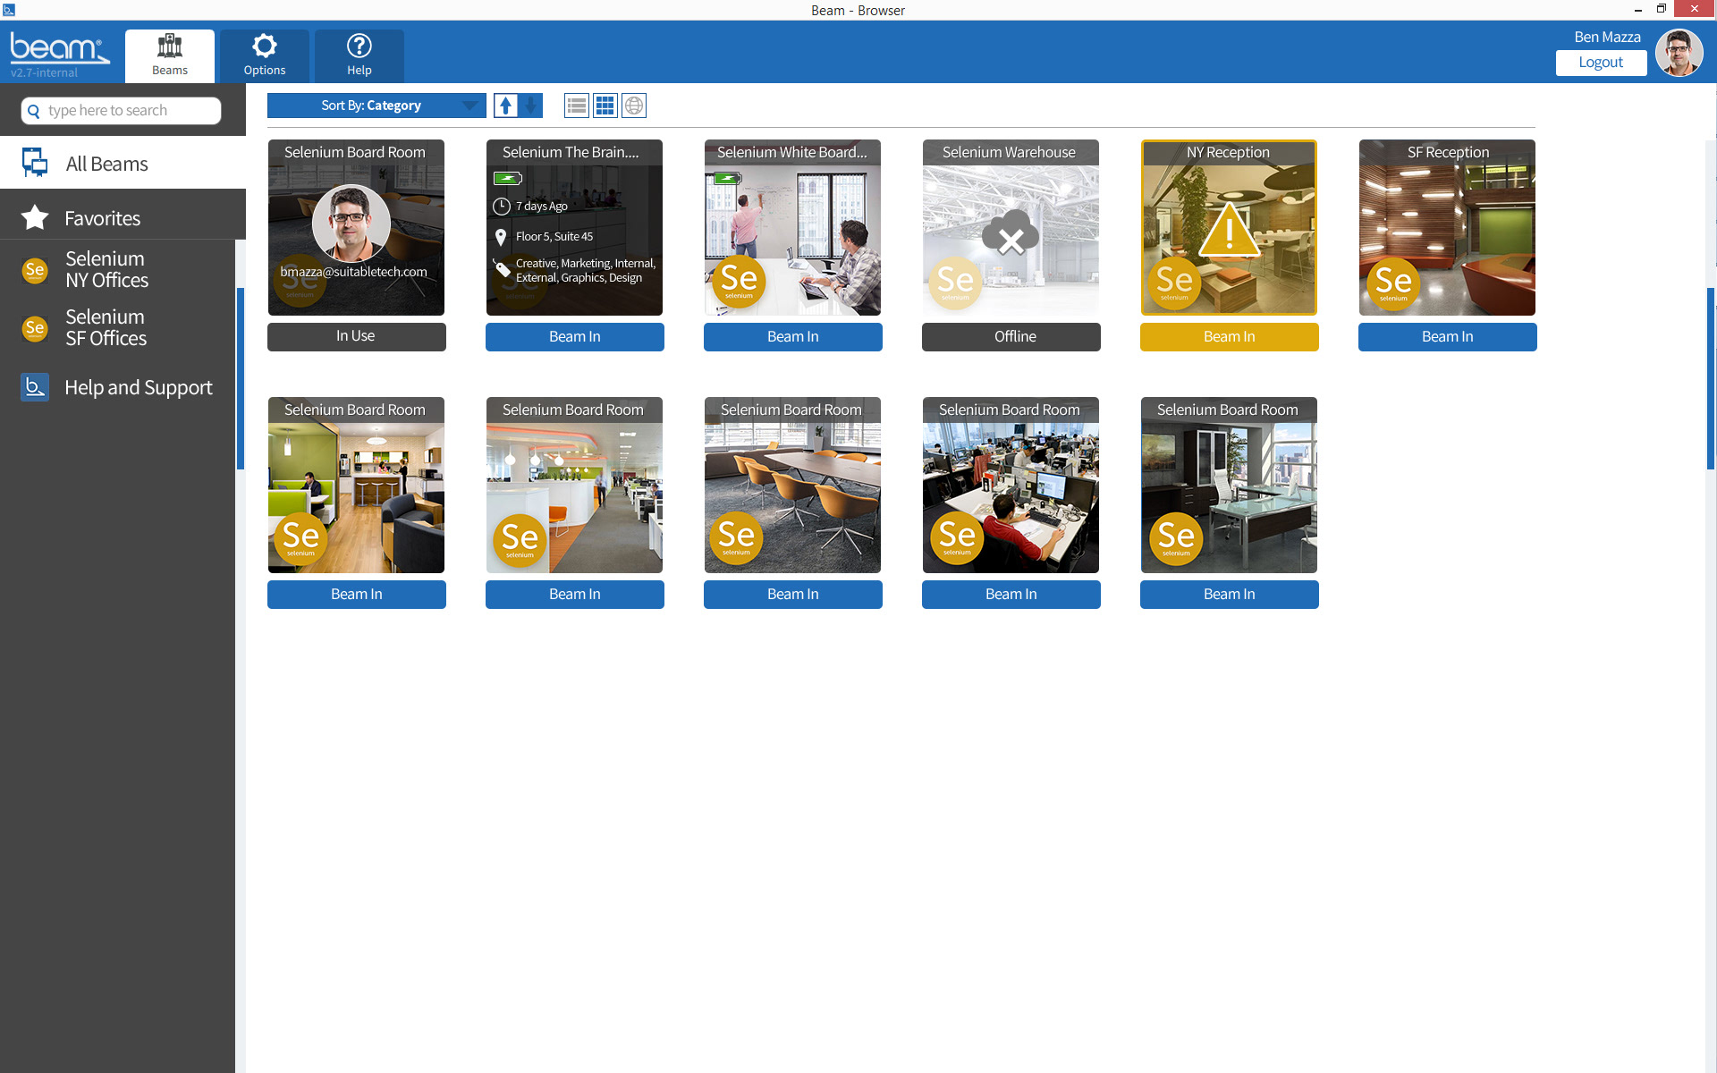Click tag icon beside Creative, Marketing labels

point(502,267)
